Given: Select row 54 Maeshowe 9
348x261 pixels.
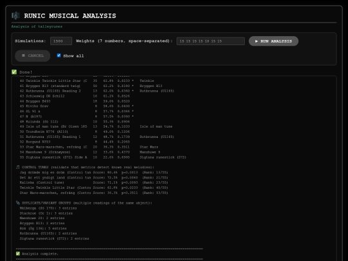Looking at the screenshot, I should click(x=90, y=152).
